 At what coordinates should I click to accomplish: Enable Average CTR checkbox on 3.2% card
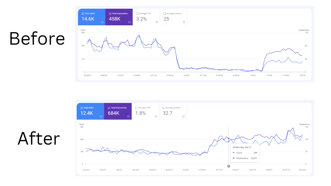click(x=137, y=13)
